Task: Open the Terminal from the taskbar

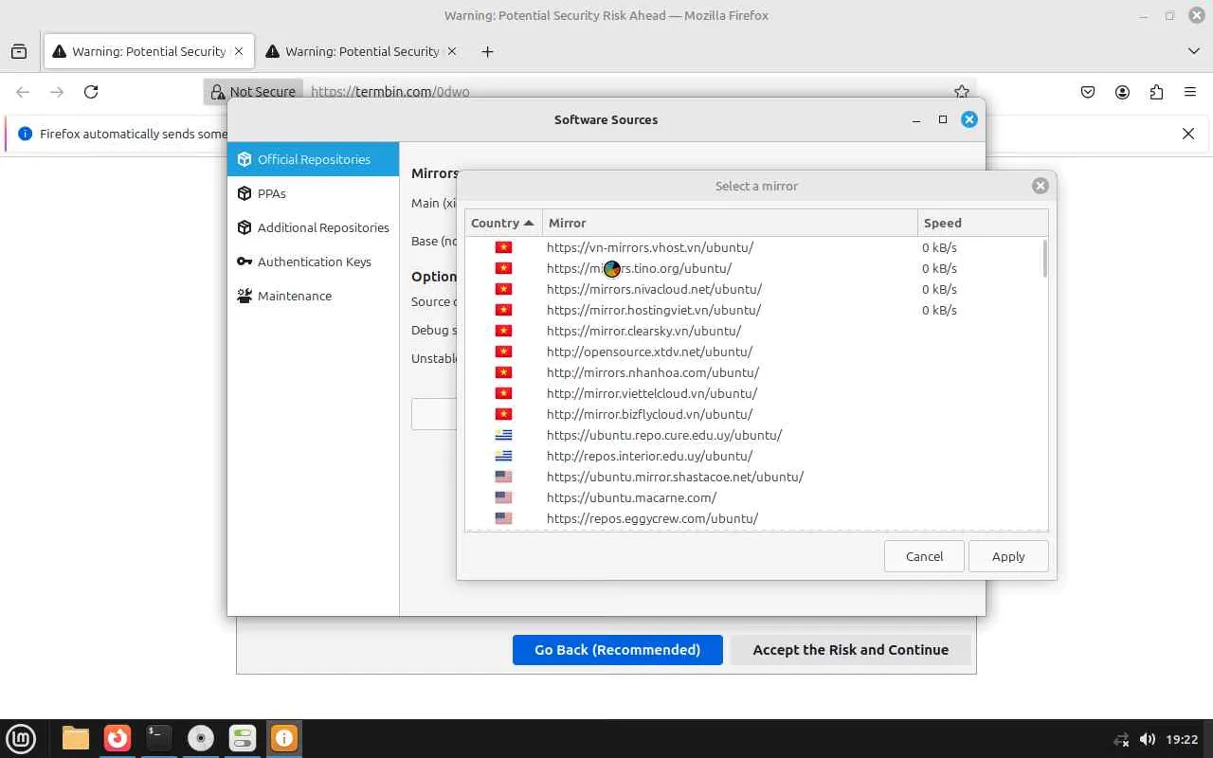Action: pos(159,738)
